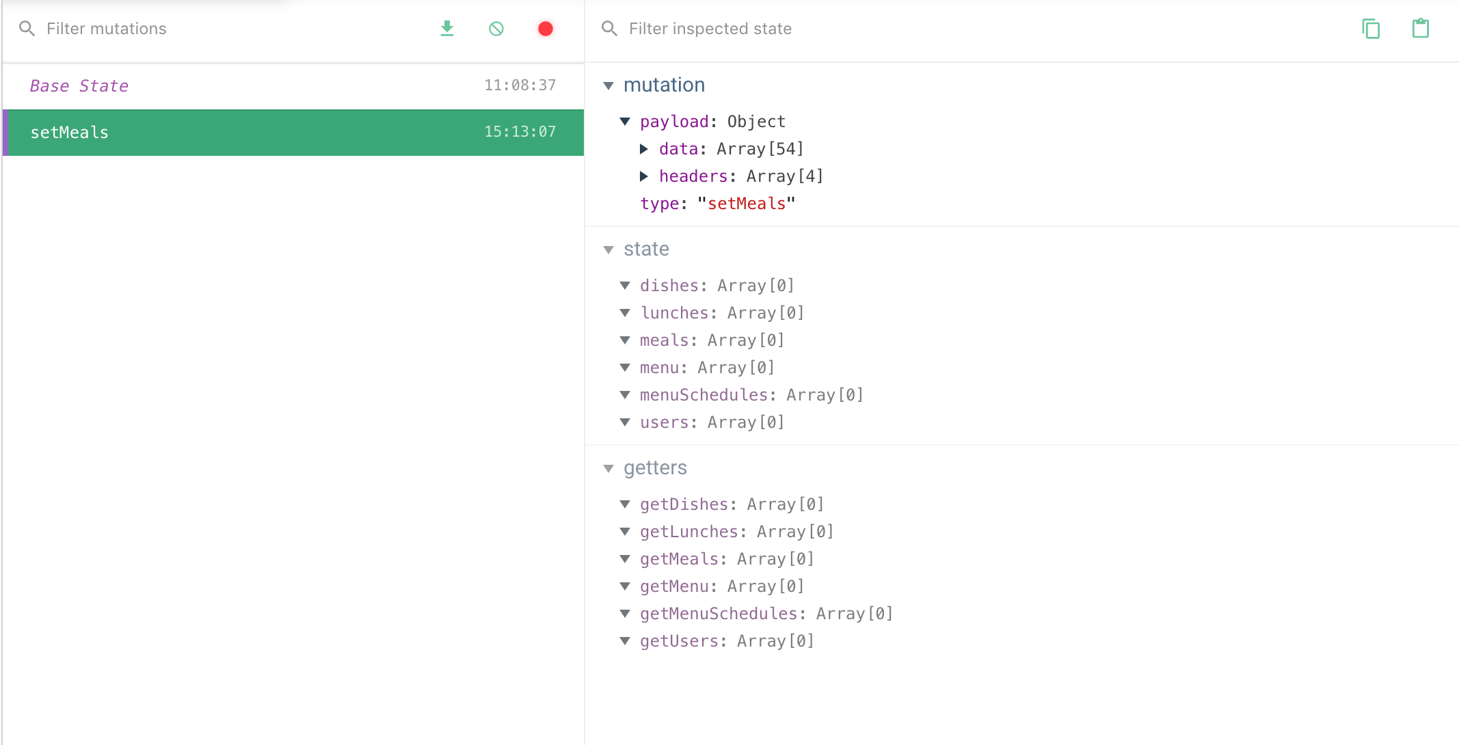Toggle the red recording button
The height and width of the screenshot is (745, 1459).
point(545,29)
